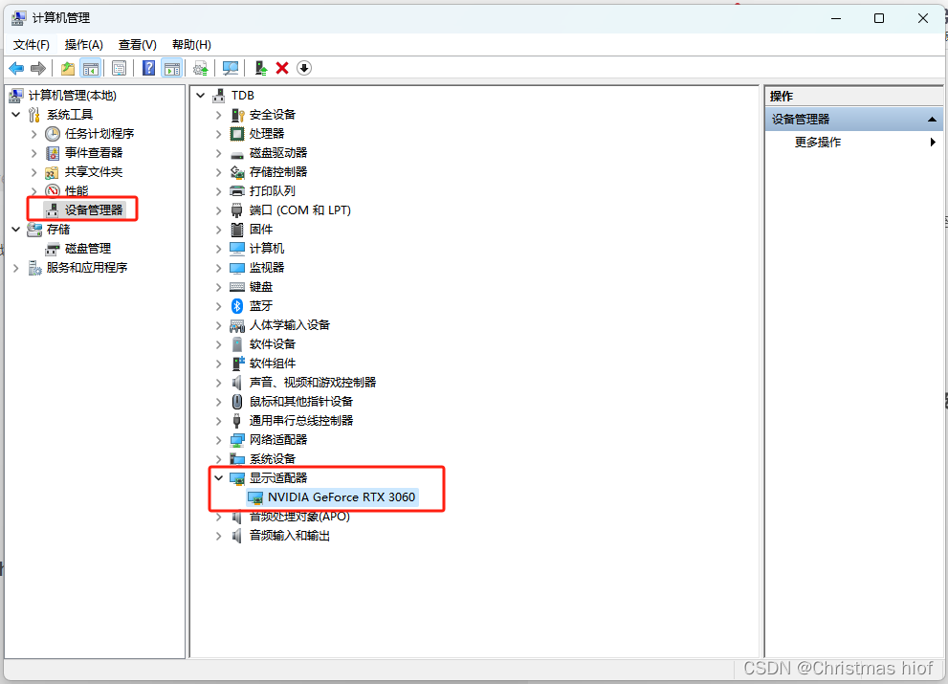Click the 任务计划程序 clock icon

pos(53,134)
